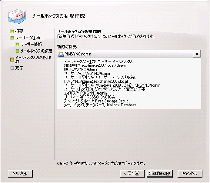Image resolution: width=210 pixels, height=183 pixels.
Task: Click the PIMSYNCAdmin mailbox icon
Action: (61, 54)
